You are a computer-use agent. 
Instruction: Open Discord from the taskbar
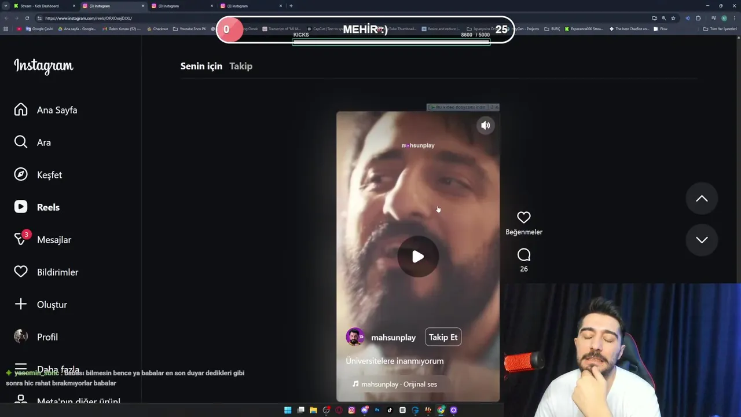(364, 410)
